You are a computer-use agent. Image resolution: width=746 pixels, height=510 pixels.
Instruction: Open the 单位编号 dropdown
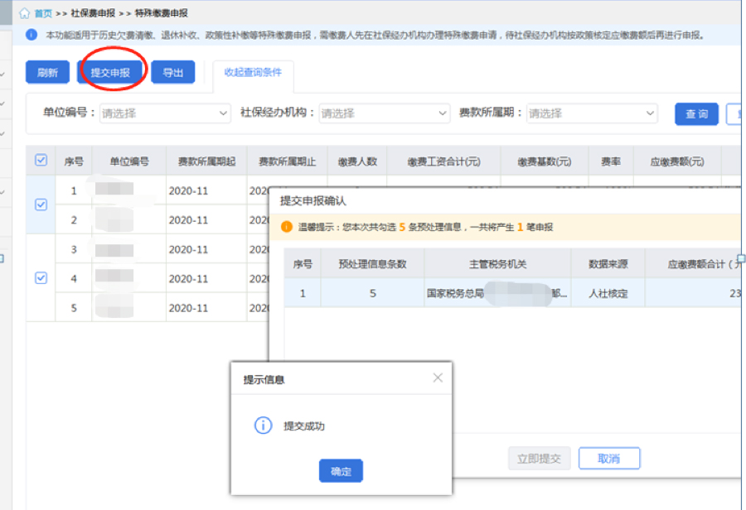coord(165,113)
